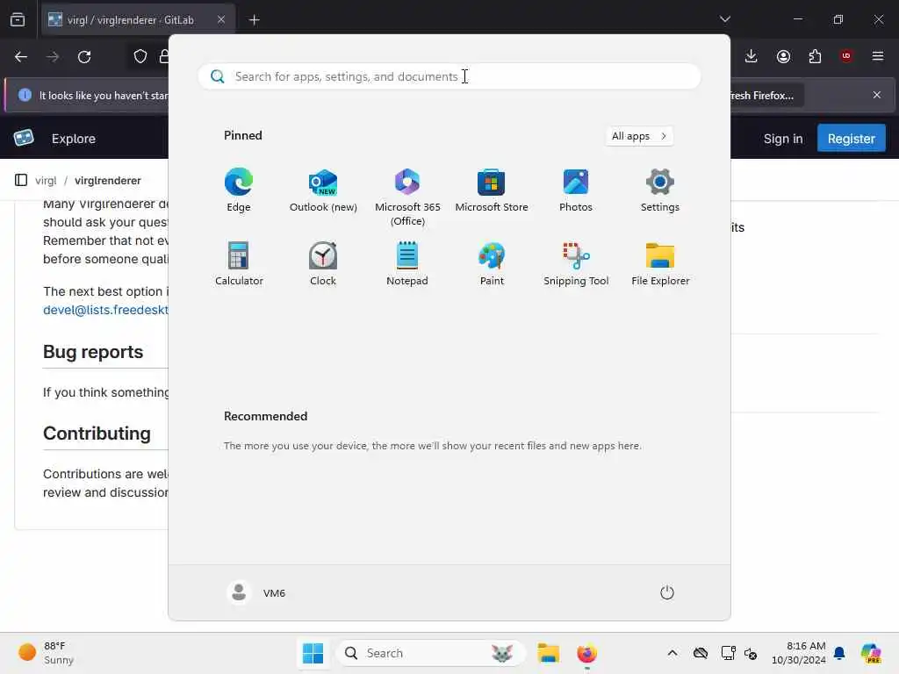Click GitLab Sign in link
The image size is (899, 674).
783,138
